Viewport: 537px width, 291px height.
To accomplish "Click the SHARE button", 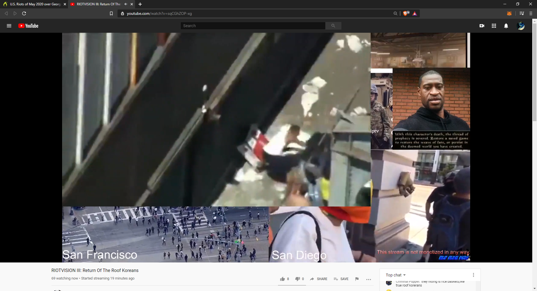I will [319, 279].
